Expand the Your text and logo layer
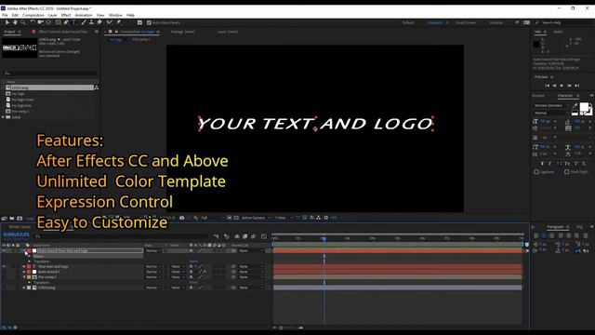595x335 pixels. tap(24, 267)
